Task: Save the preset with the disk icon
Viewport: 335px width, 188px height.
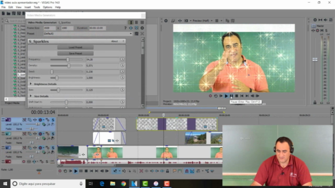Action: point(137,33)
